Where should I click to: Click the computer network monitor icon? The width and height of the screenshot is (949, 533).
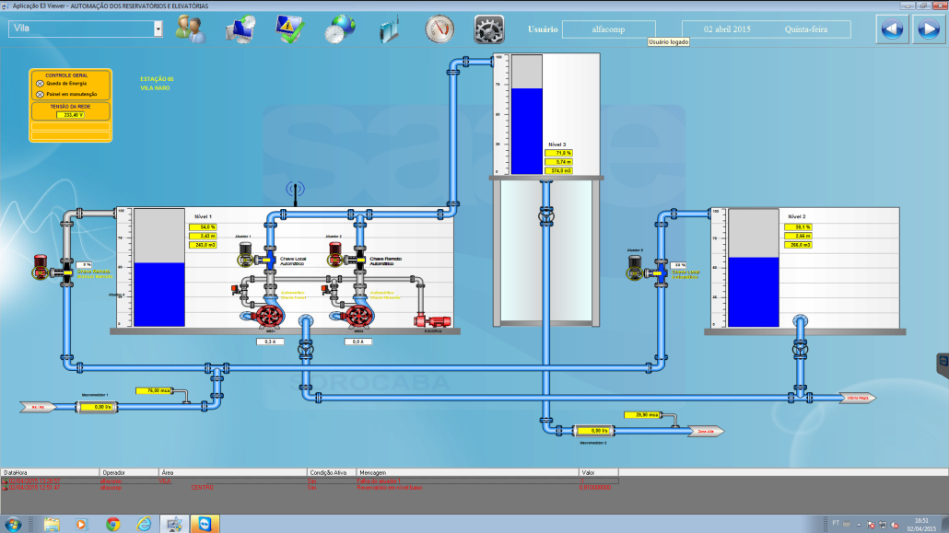pyautogui.click(x=241, y=29)
